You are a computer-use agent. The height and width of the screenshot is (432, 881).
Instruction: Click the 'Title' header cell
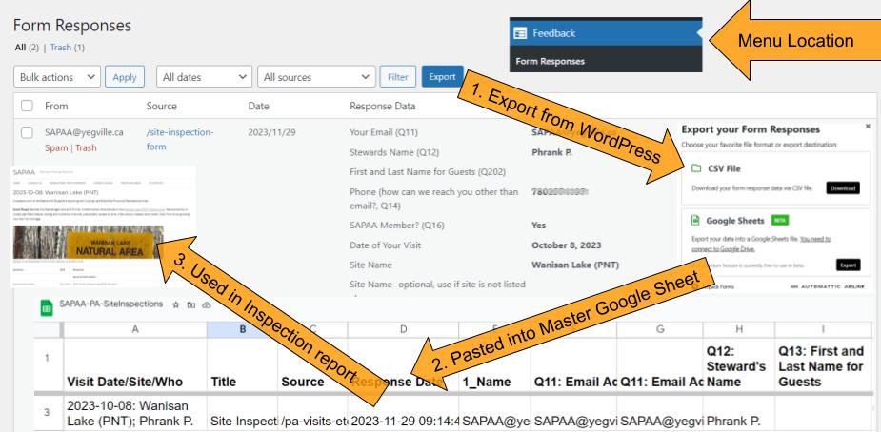click(x=242, y=364)
